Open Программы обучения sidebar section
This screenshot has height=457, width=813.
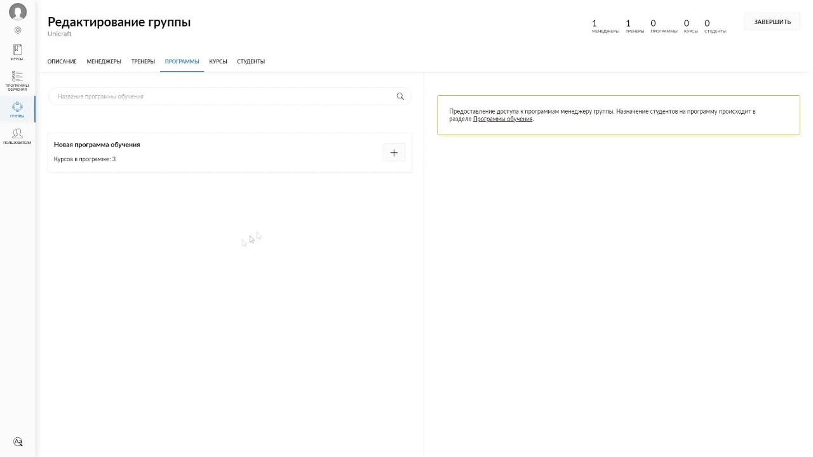(17, 81)
